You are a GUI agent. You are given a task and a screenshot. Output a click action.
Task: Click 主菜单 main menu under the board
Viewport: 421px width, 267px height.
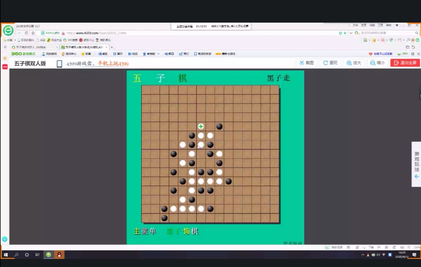[x=145, y=232]
